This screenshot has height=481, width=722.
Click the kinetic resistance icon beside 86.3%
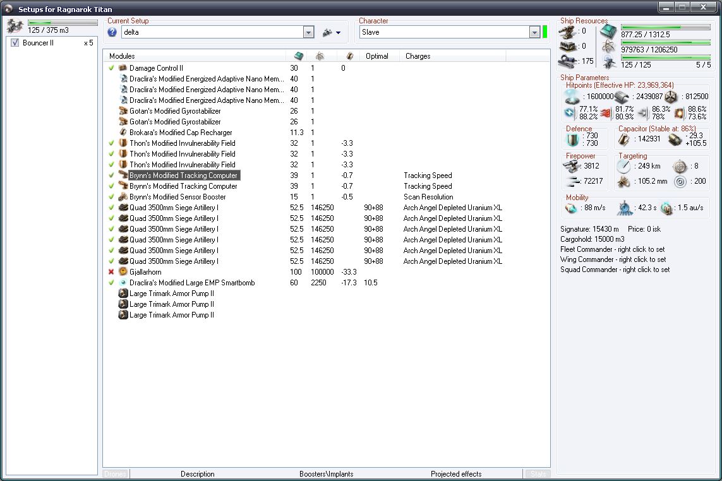pyautogui.click(x=644, y=113)
